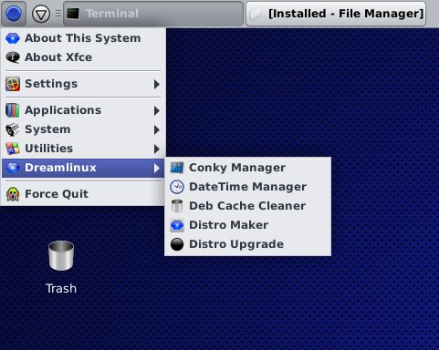Image resolution: width=439 pixels, height=350 pixels.
Task: Click the System menu icon
Action: point(13,129)
